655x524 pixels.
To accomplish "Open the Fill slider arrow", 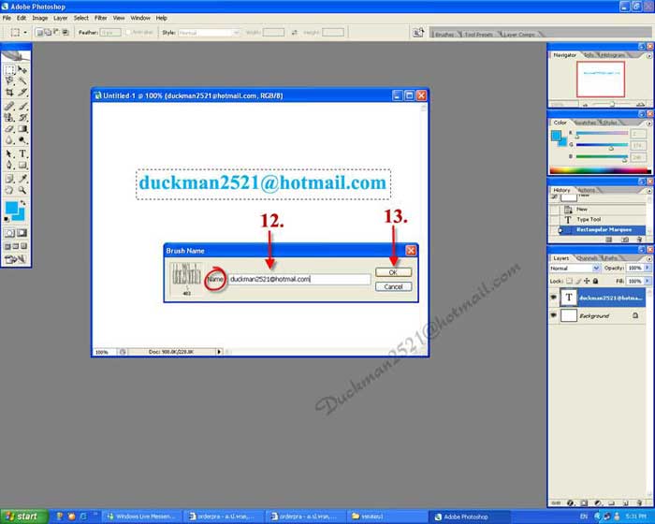I will (648, 282).
